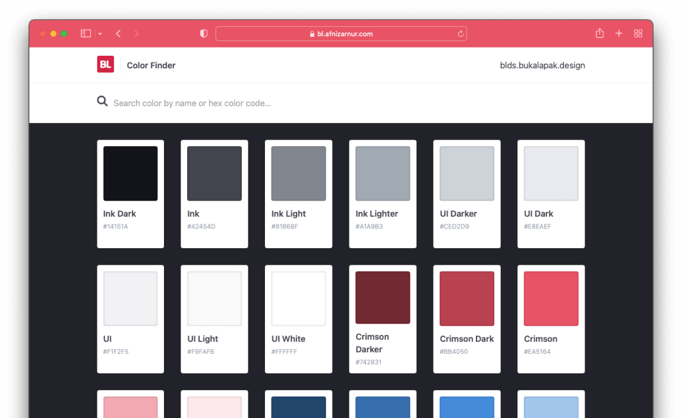Click the UI Darker label text

[458, 214]
